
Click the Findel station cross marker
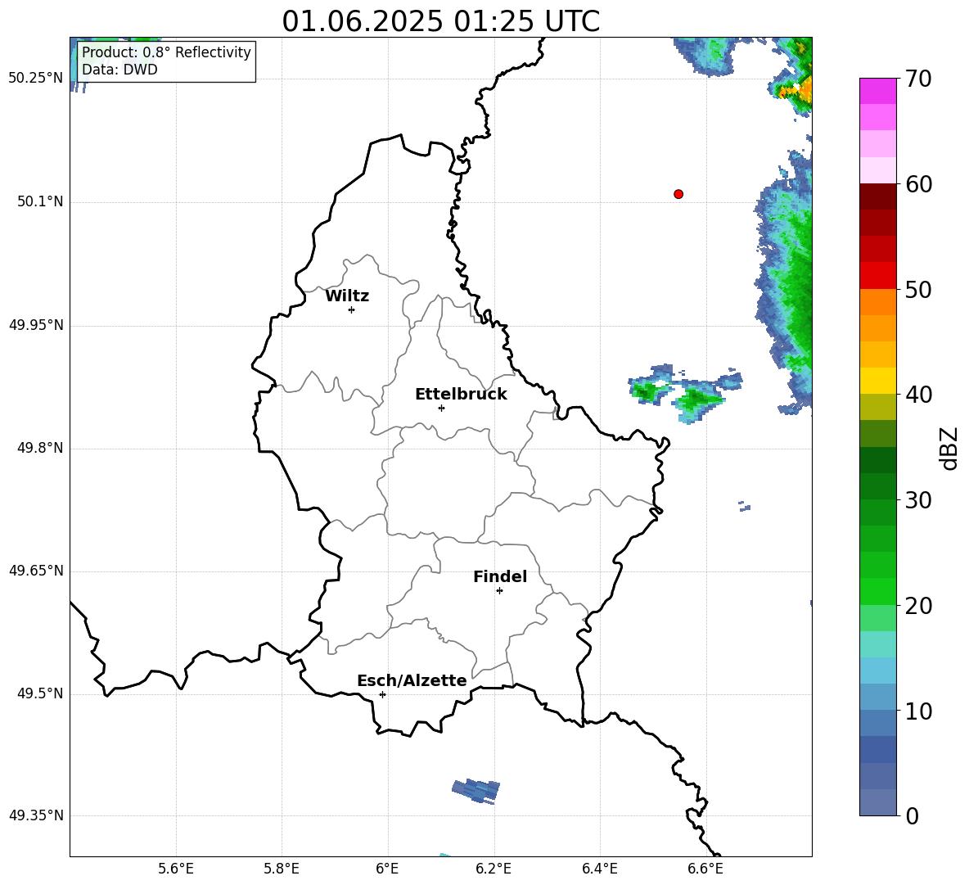pos(499,591)
